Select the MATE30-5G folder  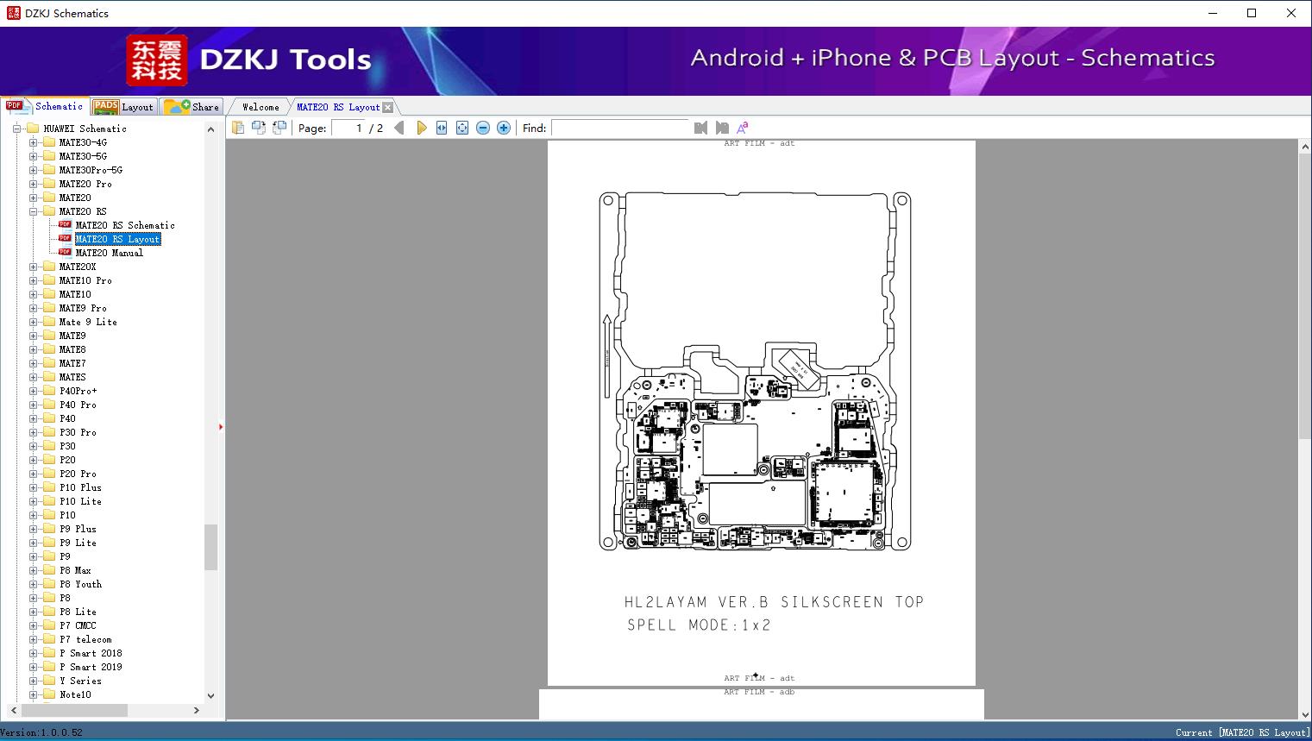(83, 156)
